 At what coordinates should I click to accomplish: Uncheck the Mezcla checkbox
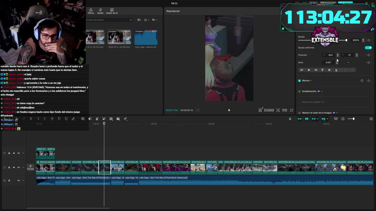click(299, 81)
